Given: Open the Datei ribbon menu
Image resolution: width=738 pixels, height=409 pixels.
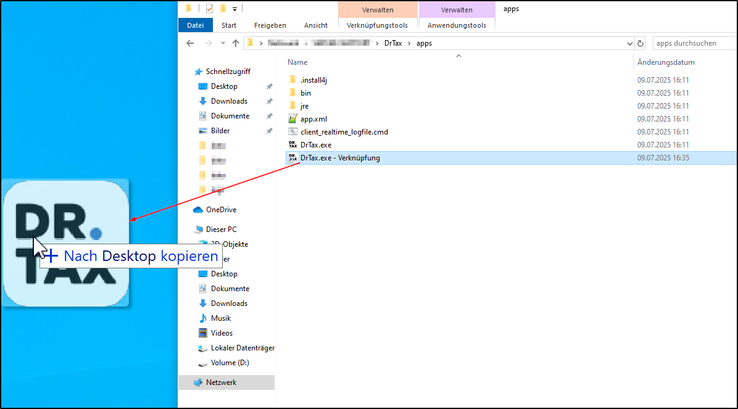Looking at the screenshot, I should click(x=195, y=25).
